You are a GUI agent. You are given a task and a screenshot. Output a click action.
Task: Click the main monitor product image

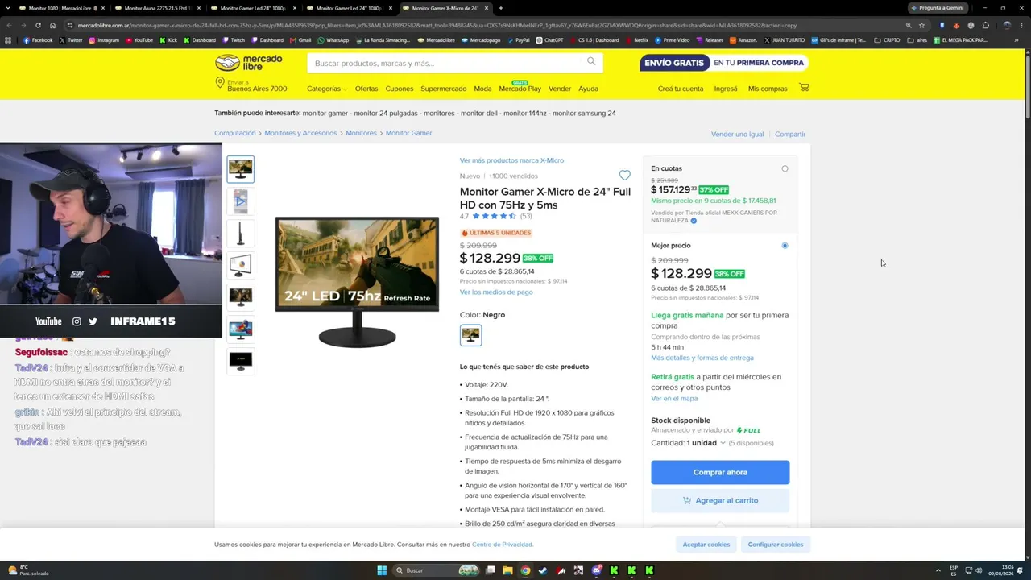point(357,280)
